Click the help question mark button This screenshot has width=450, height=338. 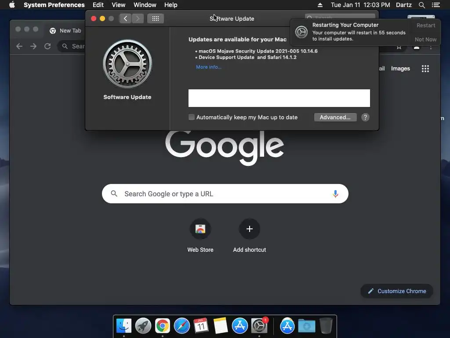click(x=365, y=117)
